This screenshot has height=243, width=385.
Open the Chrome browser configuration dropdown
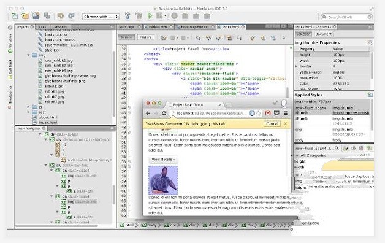[101, 17]
